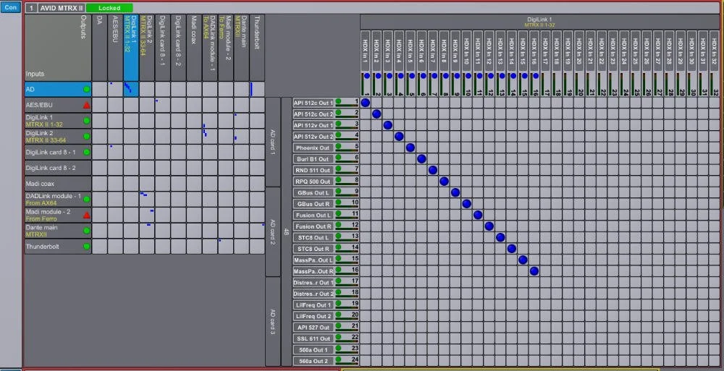The height and width of the screenshot is (371, 724).
Task: Click green indicator beside SSL 611 Out
Action: pos(338,338)
